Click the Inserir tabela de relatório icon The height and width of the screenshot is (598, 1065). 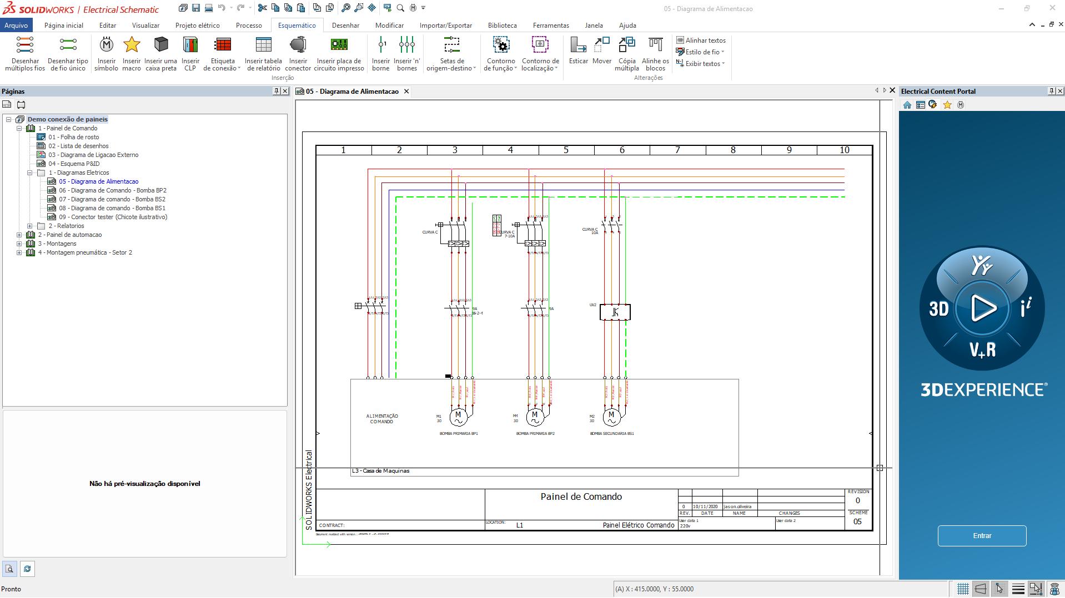pos(263,44)
